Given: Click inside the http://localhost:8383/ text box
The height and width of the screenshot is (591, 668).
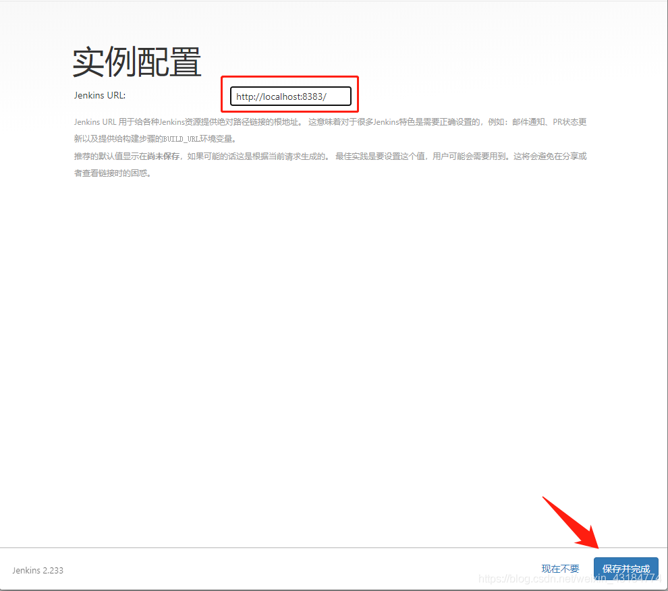Looking at the screenshot, I should (x=290, y=96).
